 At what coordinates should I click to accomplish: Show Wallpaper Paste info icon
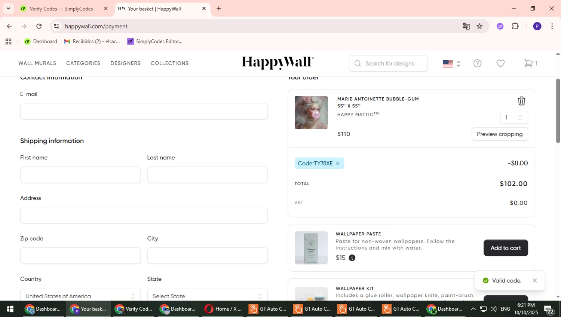pos(352,258)
